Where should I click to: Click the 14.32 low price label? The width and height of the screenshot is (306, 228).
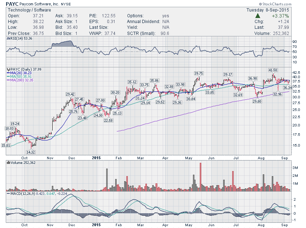31,152
